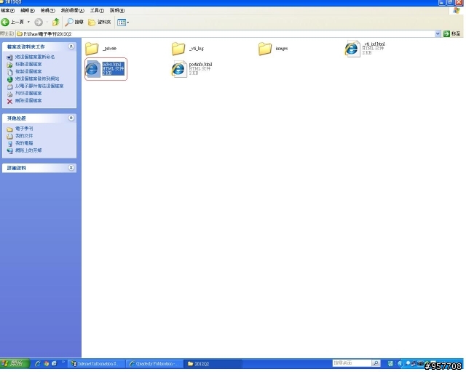Select the images folder icon

(265, 49)
